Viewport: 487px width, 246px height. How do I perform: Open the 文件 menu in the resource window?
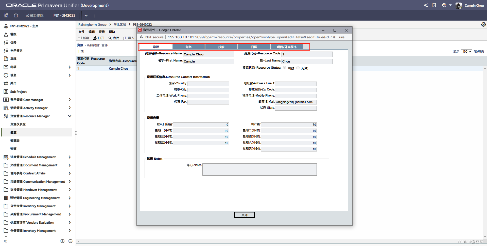tap(81, 32)
